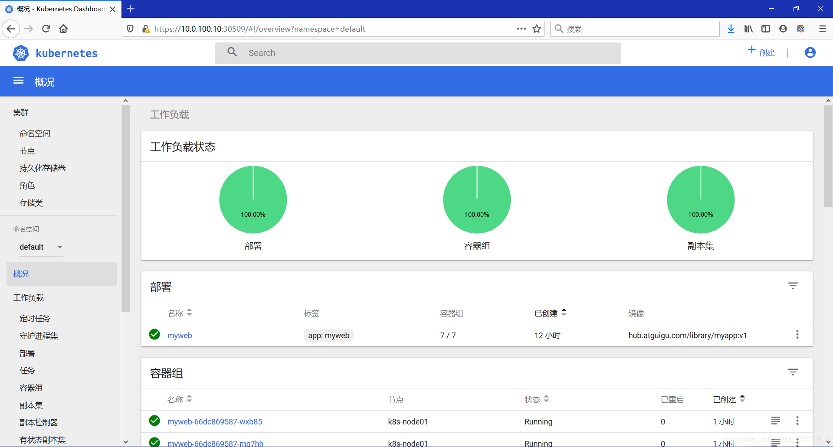
Task: Open 集群 cluster section in the sidebar
Action: [20, 113]
